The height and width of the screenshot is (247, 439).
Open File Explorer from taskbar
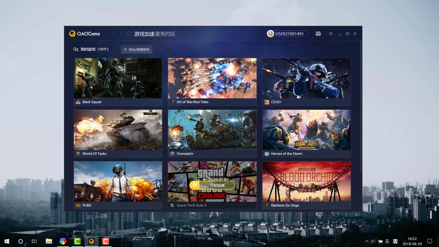[x=49, y=241]
